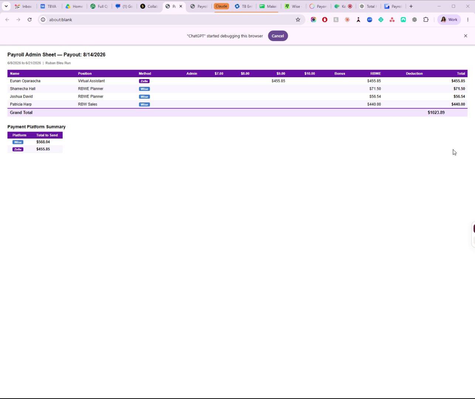The width and height of the screenshot is (475, 399).
Task: Open the Work profile button
Action: click(449, 20)
